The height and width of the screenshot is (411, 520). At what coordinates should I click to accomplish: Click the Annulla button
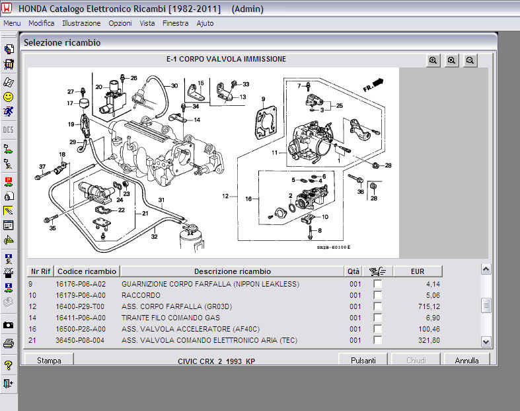[466, 360]
